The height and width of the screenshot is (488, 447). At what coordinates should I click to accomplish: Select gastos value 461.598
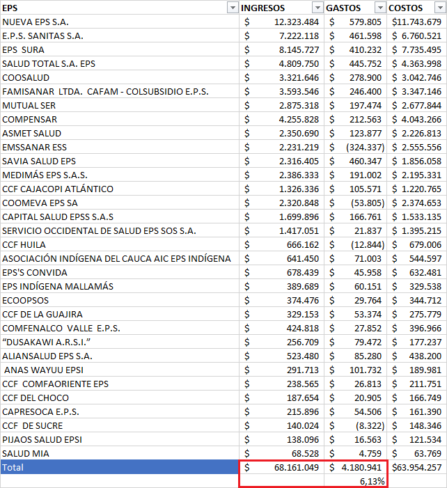[356, 36]
